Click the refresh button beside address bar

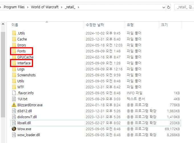(169, 7)
